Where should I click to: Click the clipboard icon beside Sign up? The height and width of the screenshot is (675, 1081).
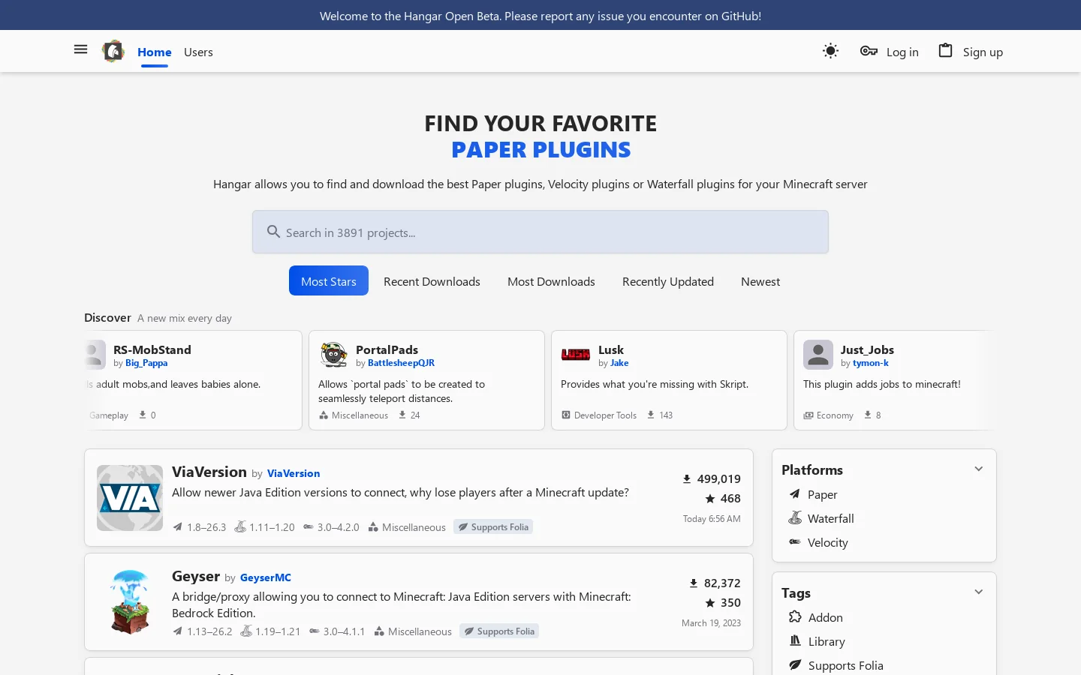pyautogui.click(x=945, y=50)
